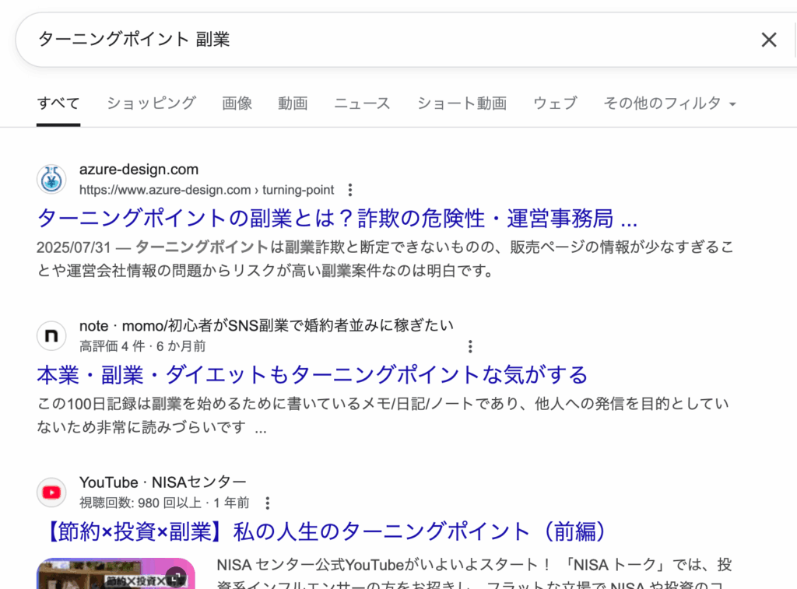797x589 pixels.
Task: Switch to the ショート動画 tab
Action: tap(462, 103)
